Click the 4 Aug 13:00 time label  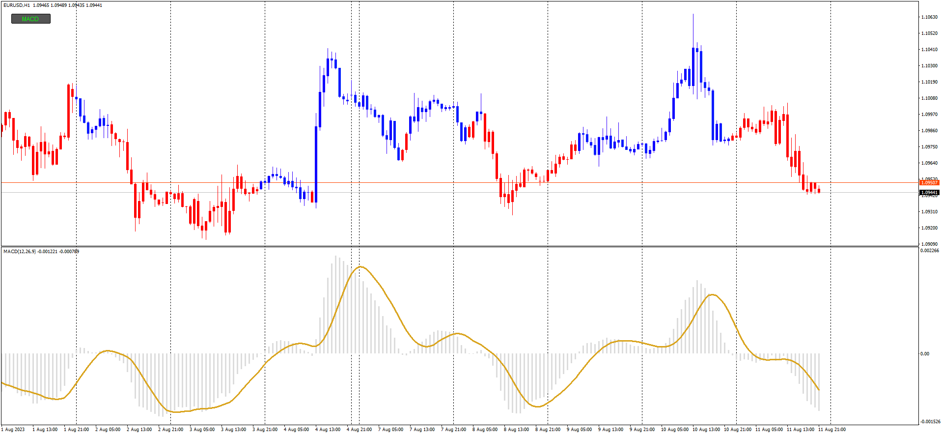tap(328, 430)
